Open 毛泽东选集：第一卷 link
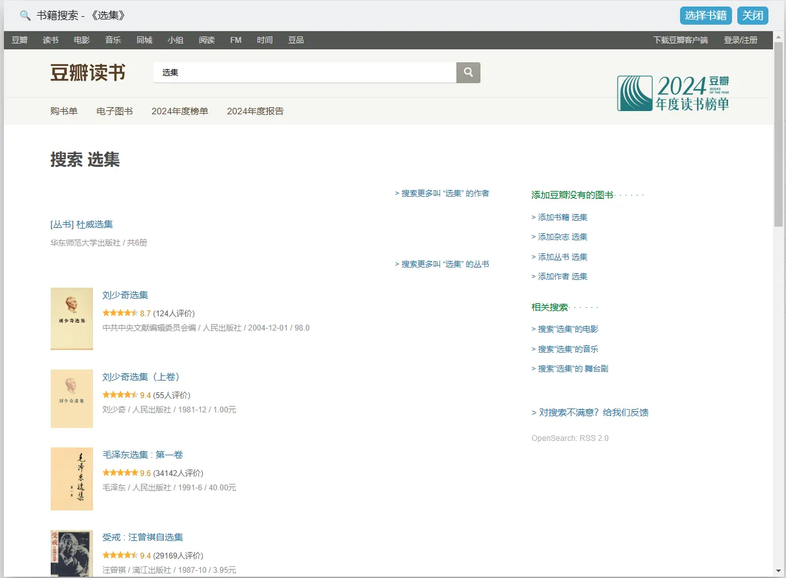This screenshot has height=578, width=786. (142, 454)
